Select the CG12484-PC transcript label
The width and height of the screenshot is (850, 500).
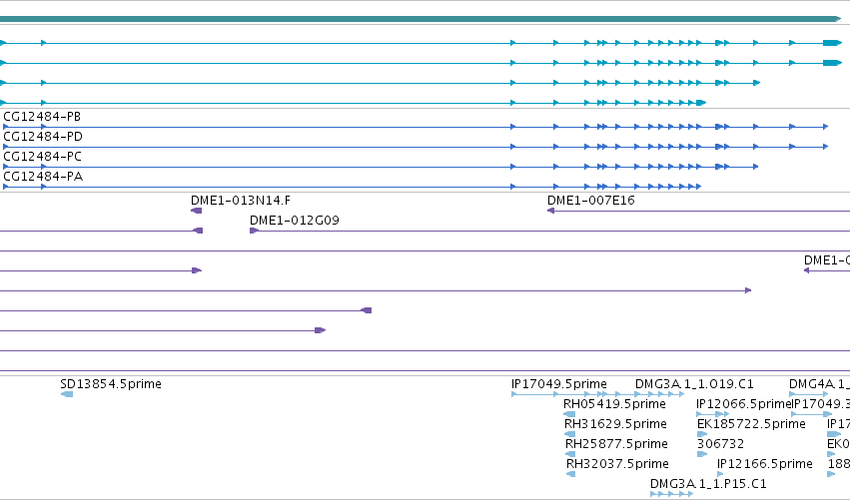(x=42, y=157)
